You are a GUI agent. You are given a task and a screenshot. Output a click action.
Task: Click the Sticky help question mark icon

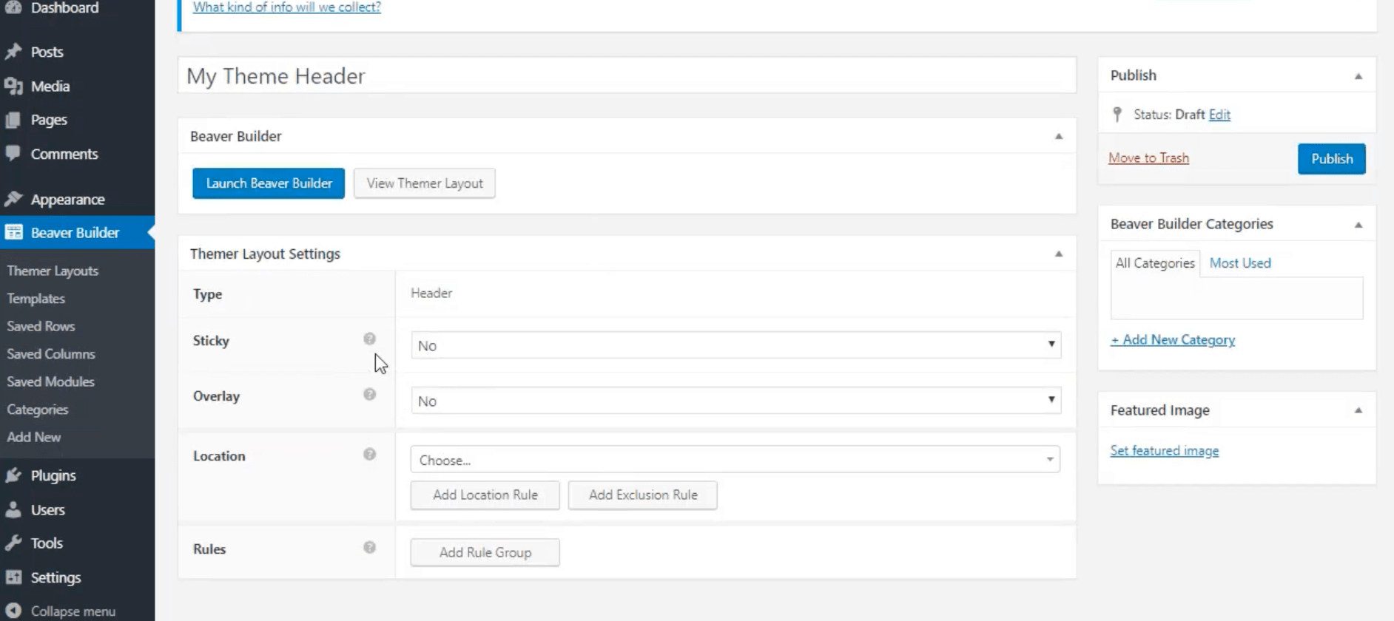(369, 339)
